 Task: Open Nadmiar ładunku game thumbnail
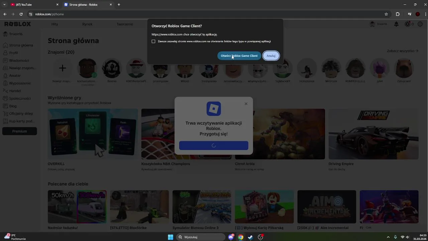pos(77,207)
